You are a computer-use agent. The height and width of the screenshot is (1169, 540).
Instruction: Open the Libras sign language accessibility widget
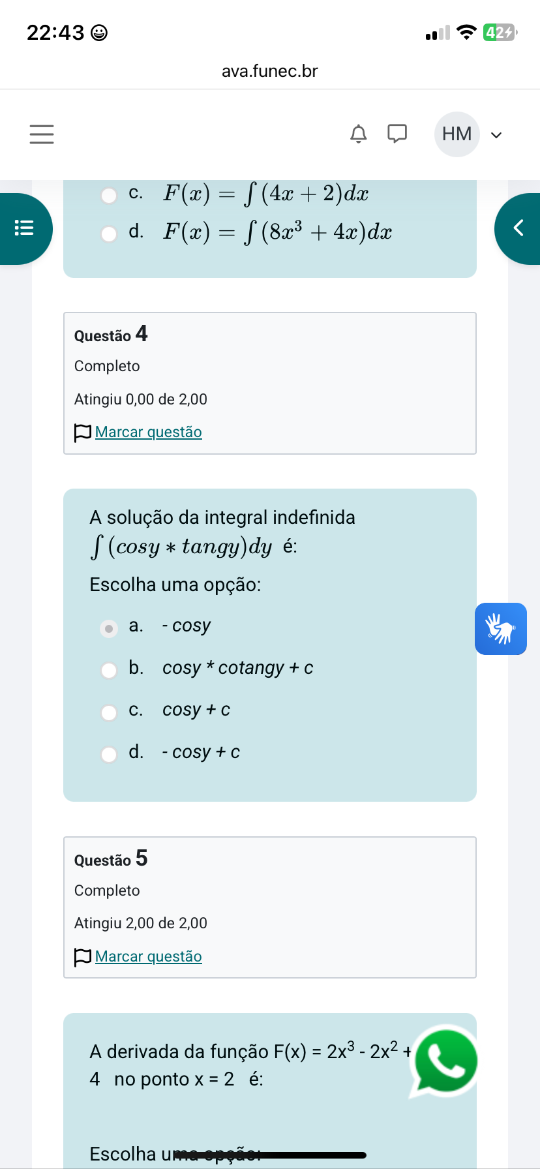click(500, 629)
